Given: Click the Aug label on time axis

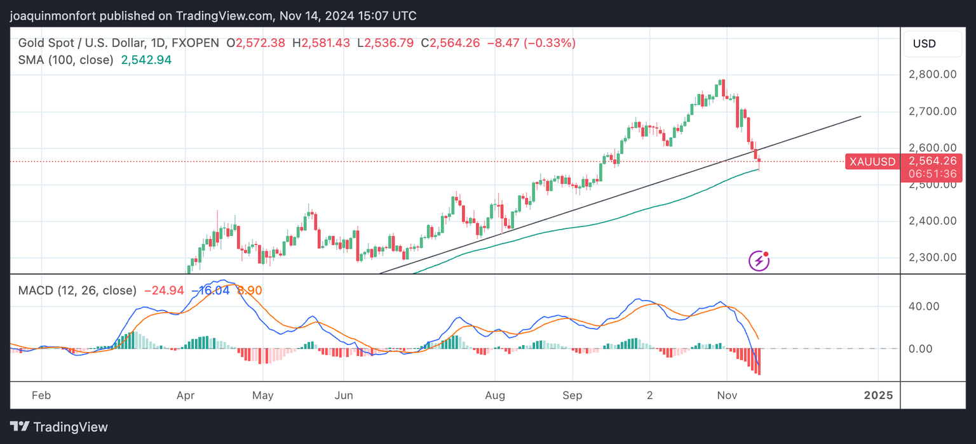Looking at the screenshot, I should pyautogui.click(x=494, y=396).
